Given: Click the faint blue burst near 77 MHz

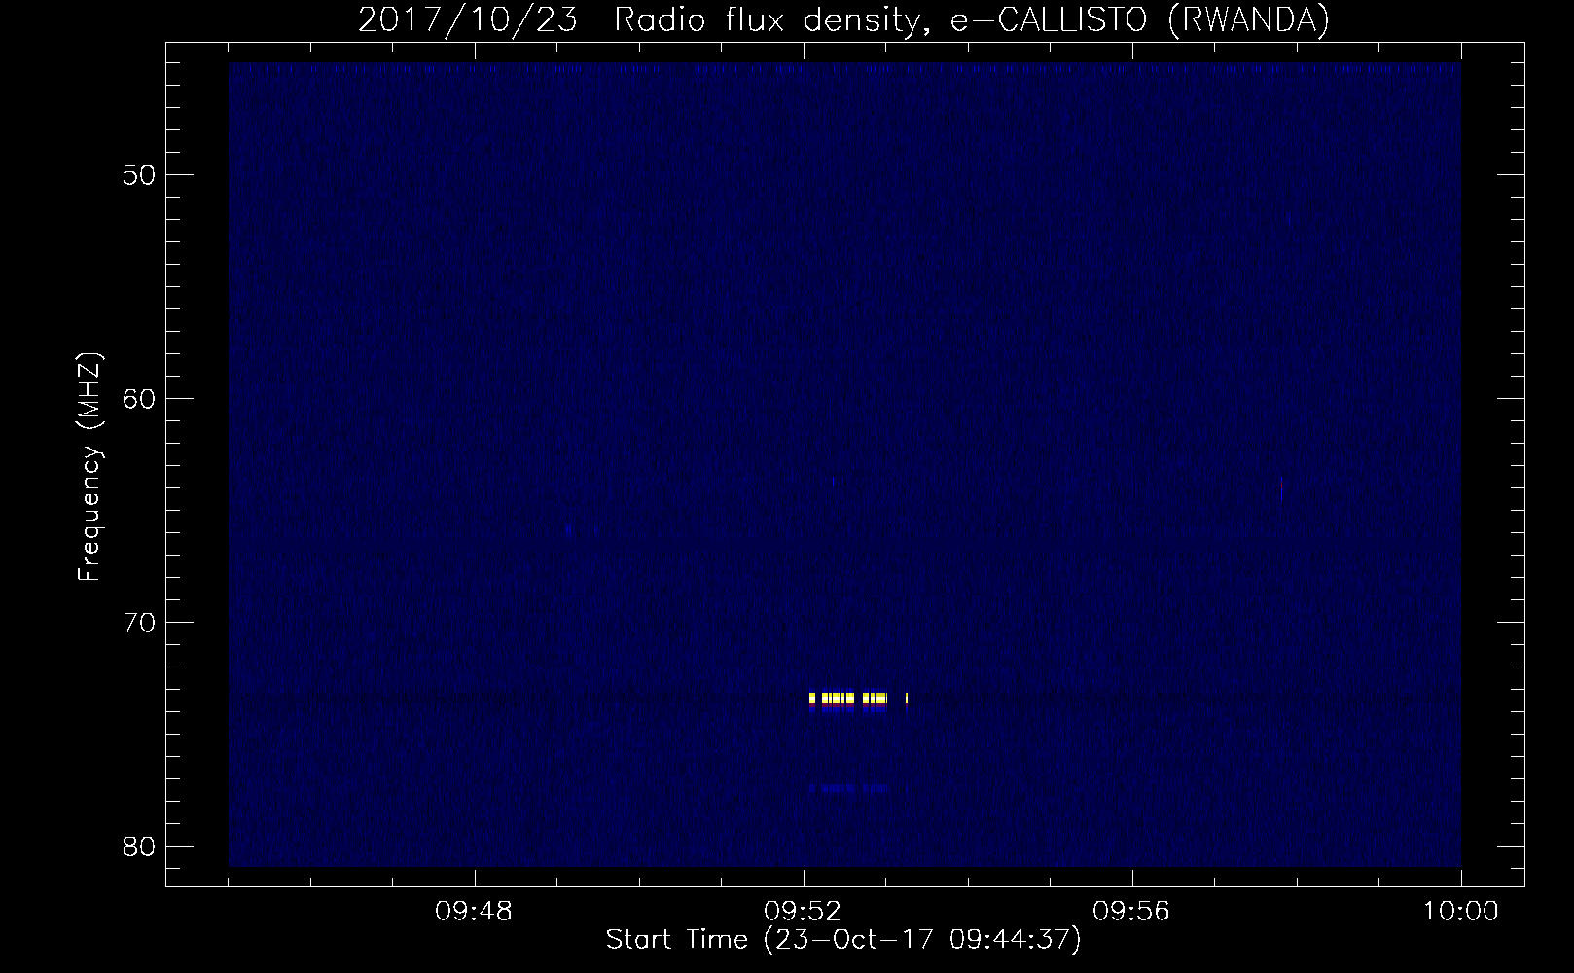Looking at the screenshot, I should [x=847, y=788].
